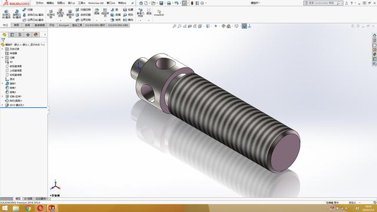Switch to ConfigurationManager panel tab
The image size is (377, 212).
coord(20,35)
